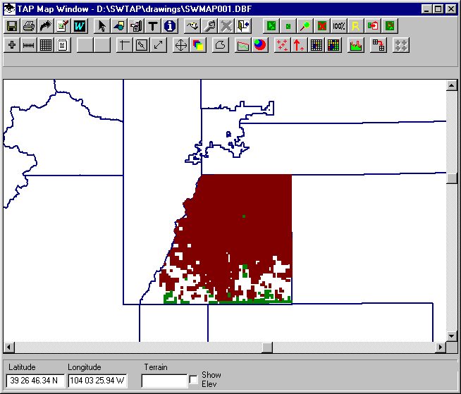Click the diagonal double-arrow icon

(159, 45)
